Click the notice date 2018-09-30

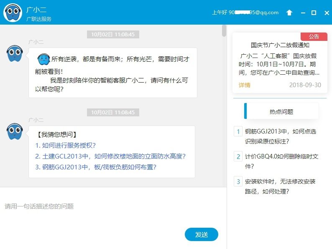(x=305, y=85)
